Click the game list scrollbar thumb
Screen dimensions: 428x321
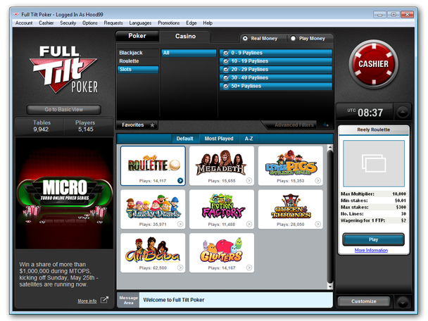[329, 216]
